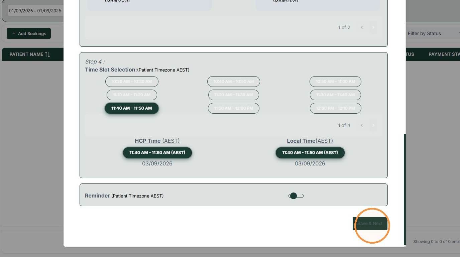Select the 10:50 AM - 11:00 AM slot

tap(335, 82)
